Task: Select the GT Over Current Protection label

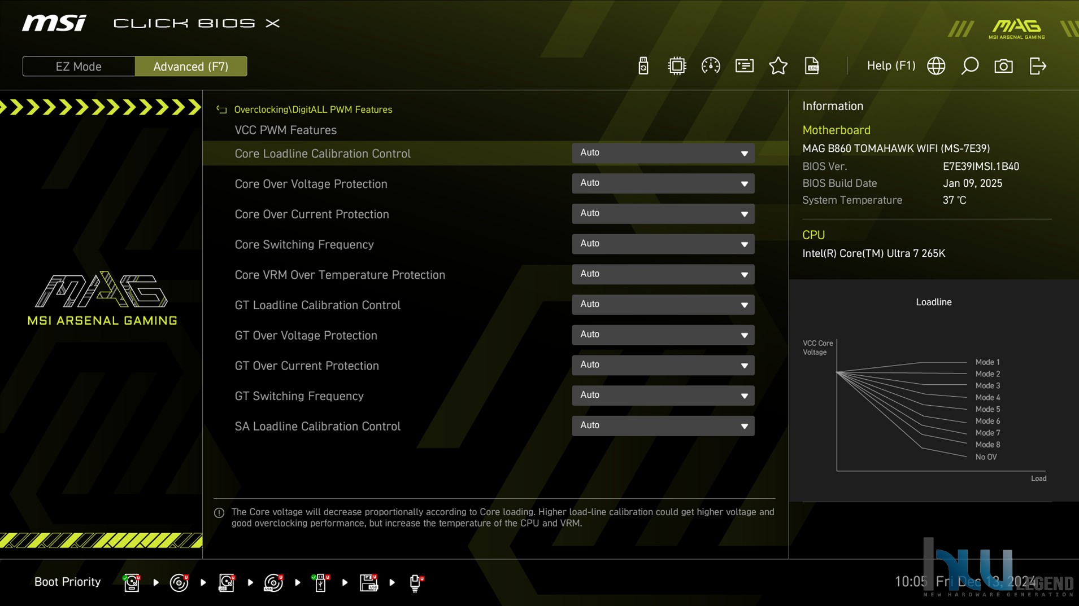Action: pyautogui.click(x=307, y=366)
